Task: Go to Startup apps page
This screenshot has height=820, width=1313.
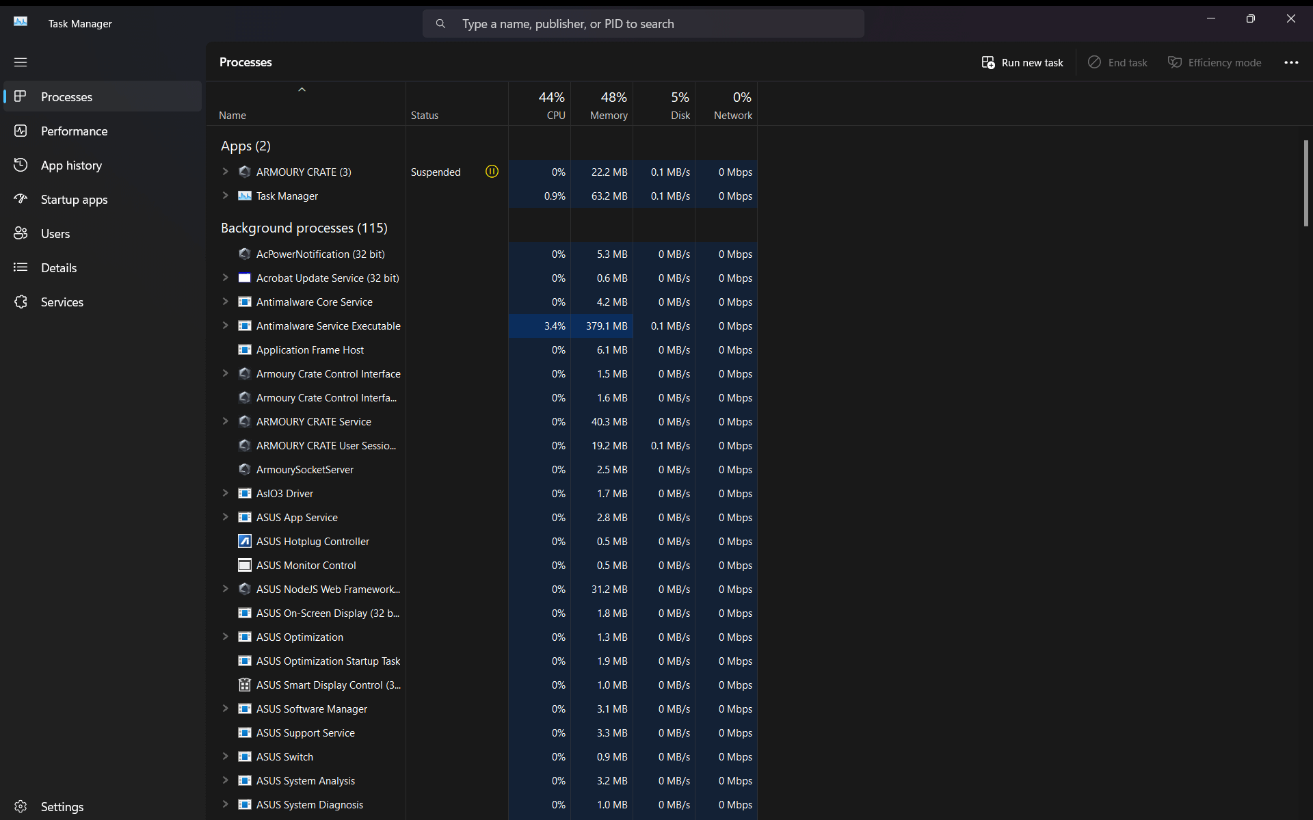Action: tap(74, 199)
